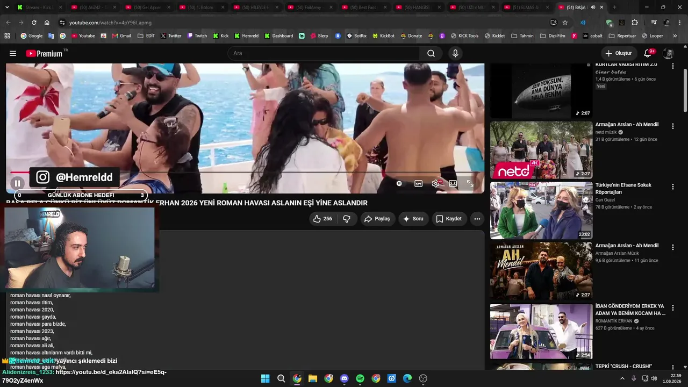The image size is (688, 387).
Task: Go to browser home page
Action: coord(47,23)
